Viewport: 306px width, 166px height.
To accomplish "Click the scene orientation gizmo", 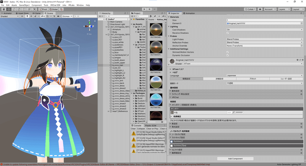I will (90, 26).
